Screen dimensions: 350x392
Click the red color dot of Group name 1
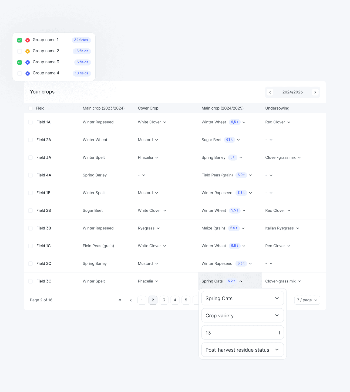(28, 40)
